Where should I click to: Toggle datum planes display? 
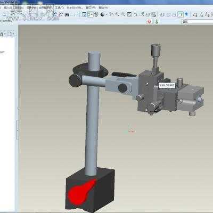[195, 14]
